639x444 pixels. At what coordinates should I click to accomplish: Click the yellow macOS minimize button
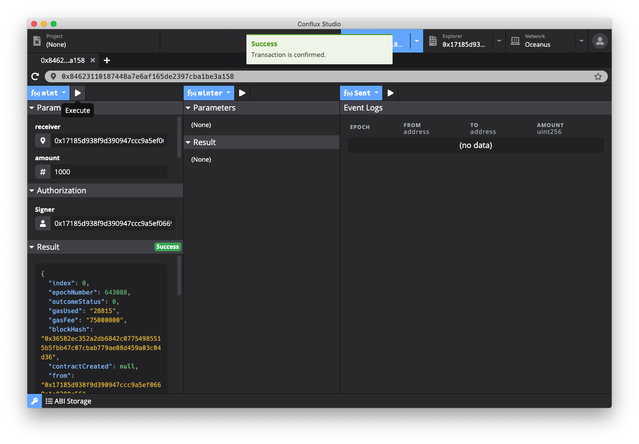[44, 24]
